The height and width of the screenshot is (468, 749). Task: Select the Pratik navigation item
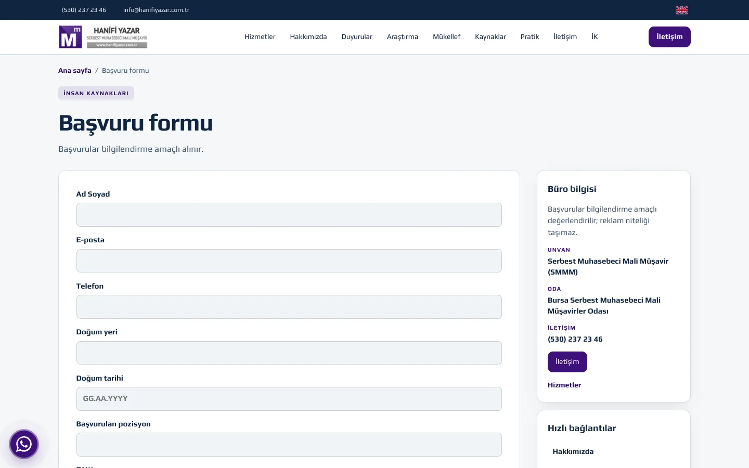(530, 37)
